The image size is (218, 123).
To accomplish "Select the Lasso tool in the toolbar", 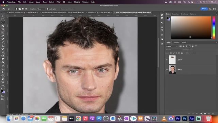I will (x=3, y=23).
